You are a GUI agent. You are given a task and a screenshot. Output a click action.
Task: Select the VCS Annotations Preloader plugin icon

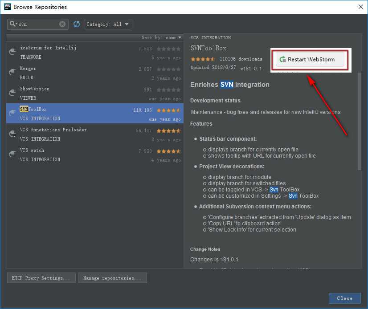[x=12, y=134]
